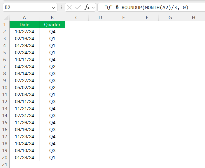Select cell with date 01/28/24

pos(24,157)
